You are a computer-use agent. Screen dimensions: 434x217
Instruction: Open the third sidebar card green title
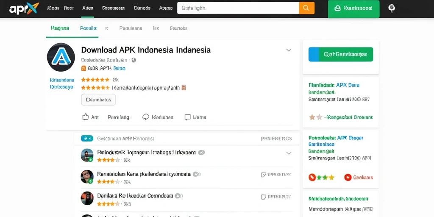pos(338,198)
